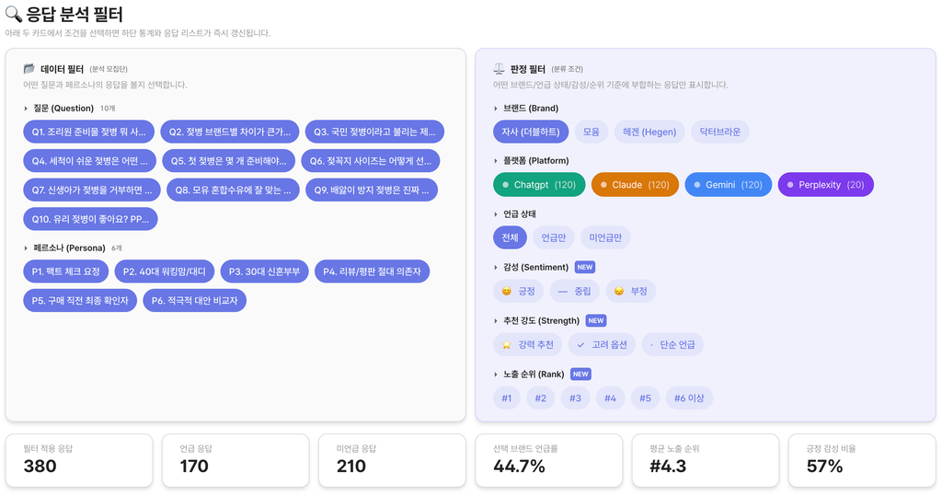The width and height of the screenshot is (942, 496).
Task: Click the 44.7% 선택 브랜드 언급률 value
Action: click(x=519, y=467)
